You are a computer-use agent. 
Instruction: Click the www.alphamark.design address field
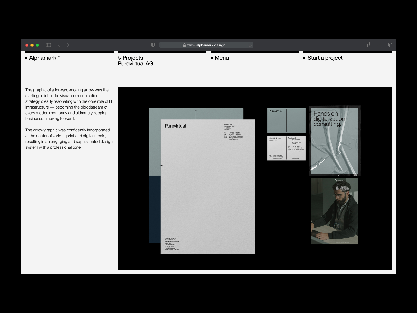[206, 45]
